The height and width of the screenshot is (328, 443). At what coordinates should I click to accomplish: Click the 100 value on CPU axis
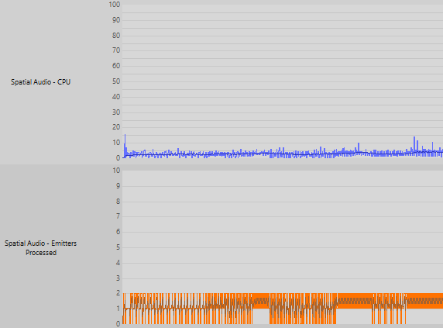(115, 5)
